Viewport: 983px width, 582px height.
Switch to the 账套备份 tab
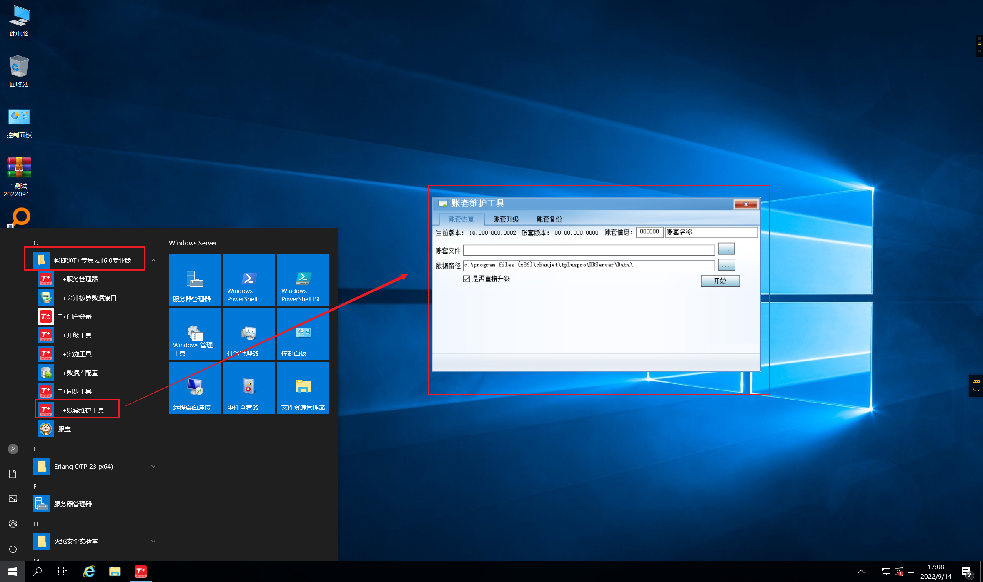pyautogui.click(x=549, y=219)
